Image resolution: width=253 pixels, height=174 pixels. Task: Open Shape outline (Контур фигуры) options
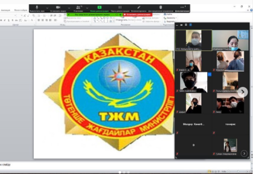[x=151, y=18]
